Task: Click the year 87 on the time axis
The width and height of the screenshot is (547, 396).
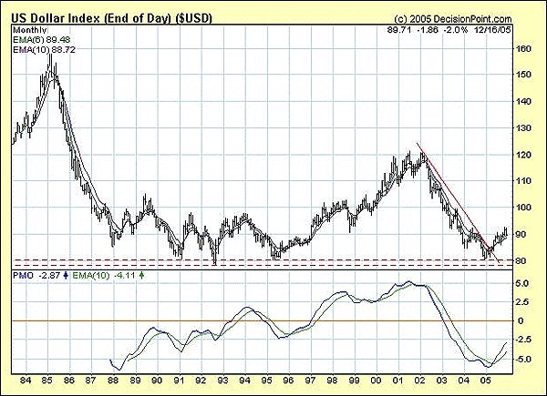Action: [91, 380]
